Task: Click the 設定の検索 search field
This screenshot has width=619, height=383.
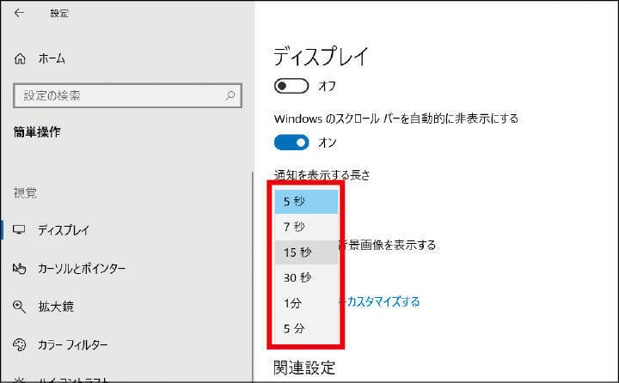Action: [127, 95]
